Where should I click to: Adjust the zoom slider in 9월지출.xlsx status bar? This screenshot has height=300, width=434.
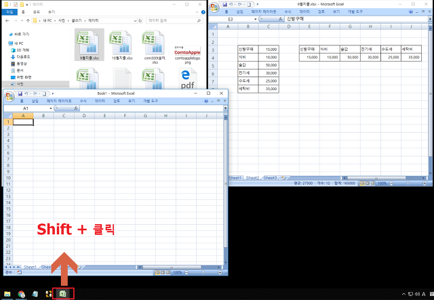(408, 184)
